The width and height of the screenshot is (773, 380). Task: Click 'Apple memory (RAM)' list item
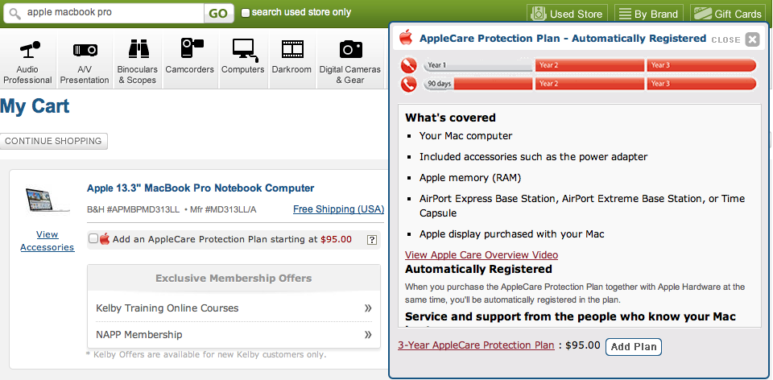click(469, 177)
